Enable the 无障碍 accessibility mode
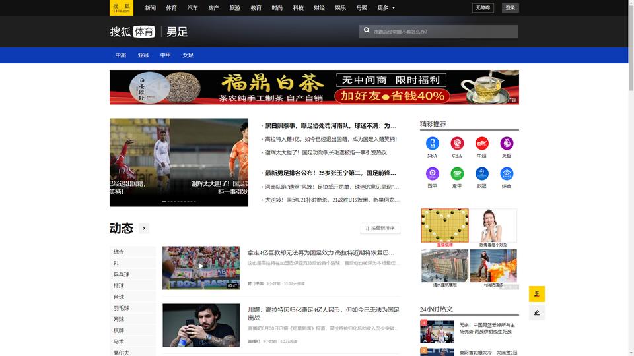This screenshot has width=634, height=356. (x=483, y=8)
